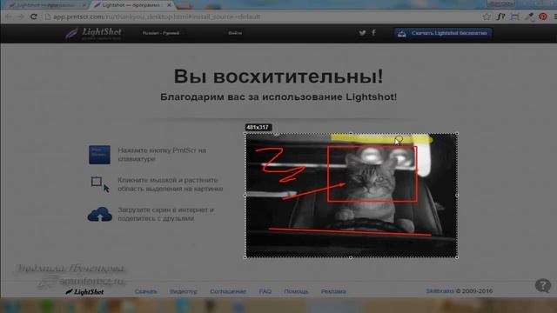The width and height of the screenshot is (557, 313).
Task: Open the browser menu at toolbar's right end
Action: click(x=554, y=17)
